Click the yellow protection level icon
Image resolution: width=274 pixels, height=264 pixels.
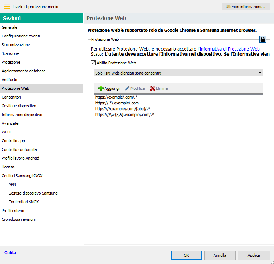click(x=7, y=7)
